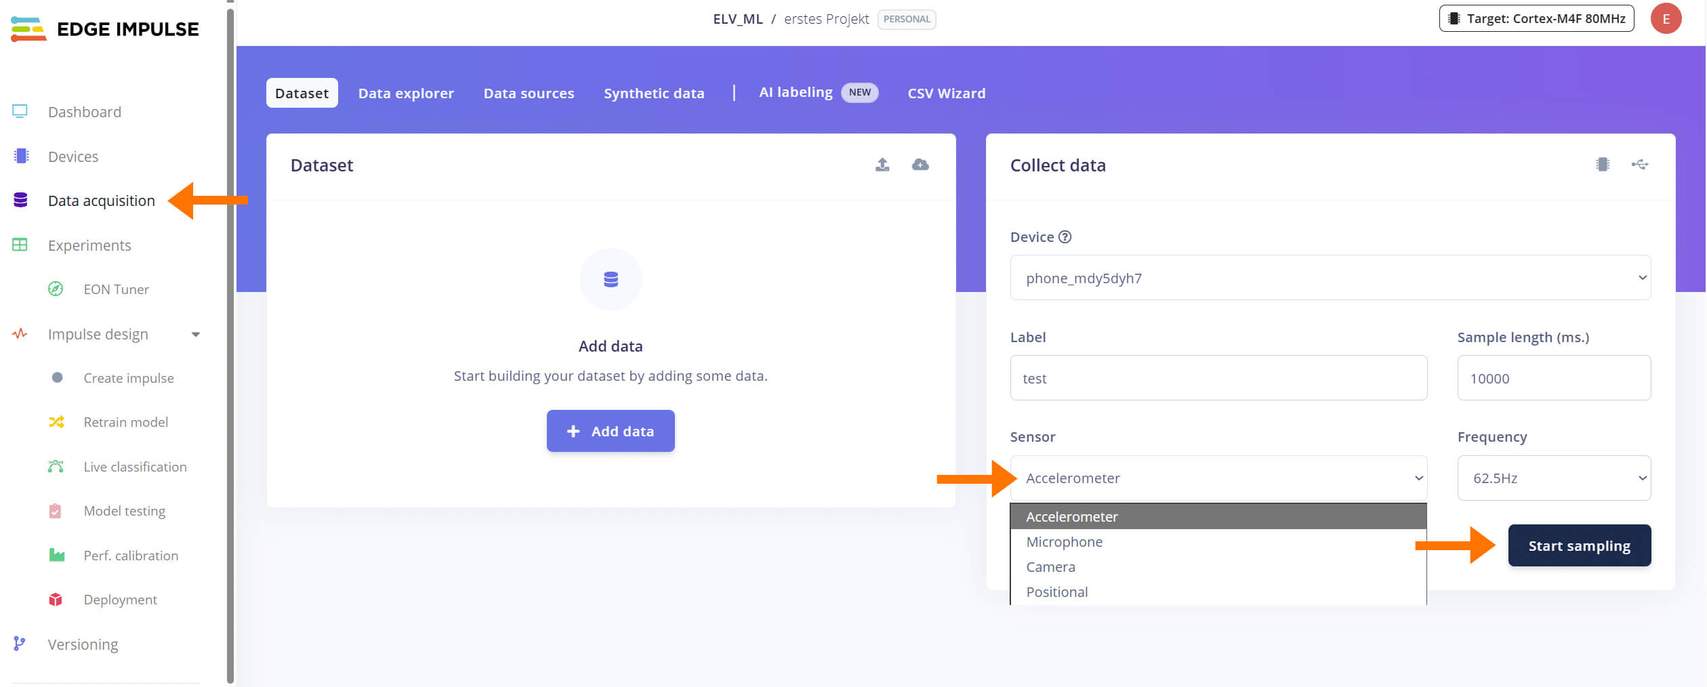Click the Live classification icon
Image resolution: width=1707 pixels, height=687 pixels.
pyautogui.click(x=56, y=466)
